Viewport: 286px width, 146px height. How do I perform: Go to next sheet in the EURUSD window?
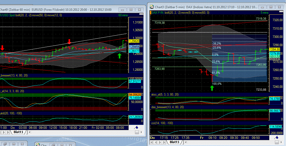[4, 132]
